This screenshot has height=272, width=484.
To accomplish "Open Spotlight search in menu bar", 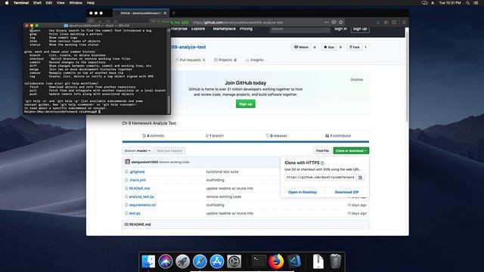I will click(467, 3).
